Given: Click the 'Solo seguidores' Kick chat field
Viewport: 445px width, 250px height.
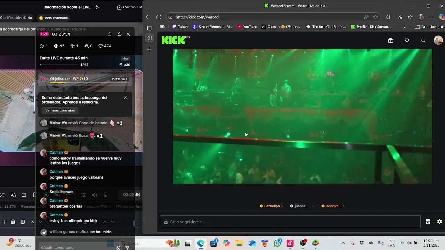Looking at the screenshot, I should (x=290, y=222).
